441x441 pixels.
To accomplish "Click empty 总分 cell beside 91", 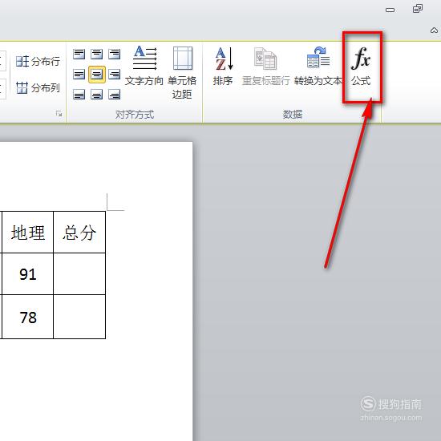I will (79, 274).
